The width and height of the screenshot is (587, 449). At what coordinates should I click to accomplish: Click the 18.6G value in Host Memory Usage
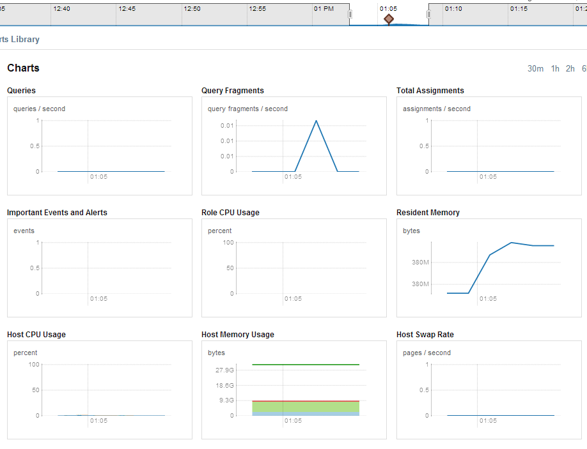224,385
